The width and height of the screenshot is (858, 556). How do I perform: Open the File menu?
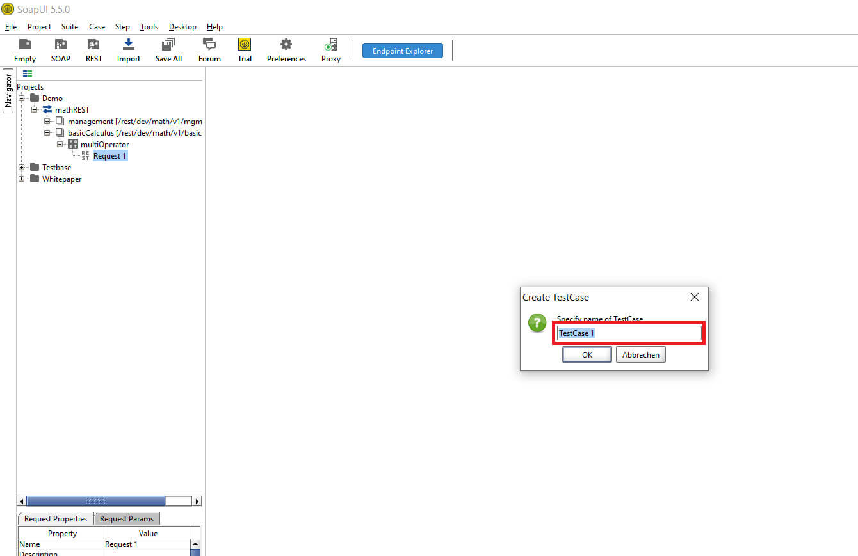[x=11, y=27]
